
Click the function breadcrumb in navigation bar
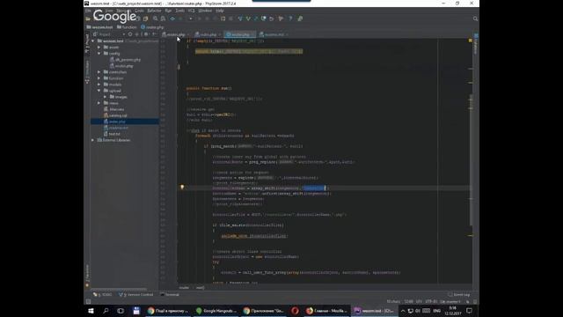pos(127,27)
